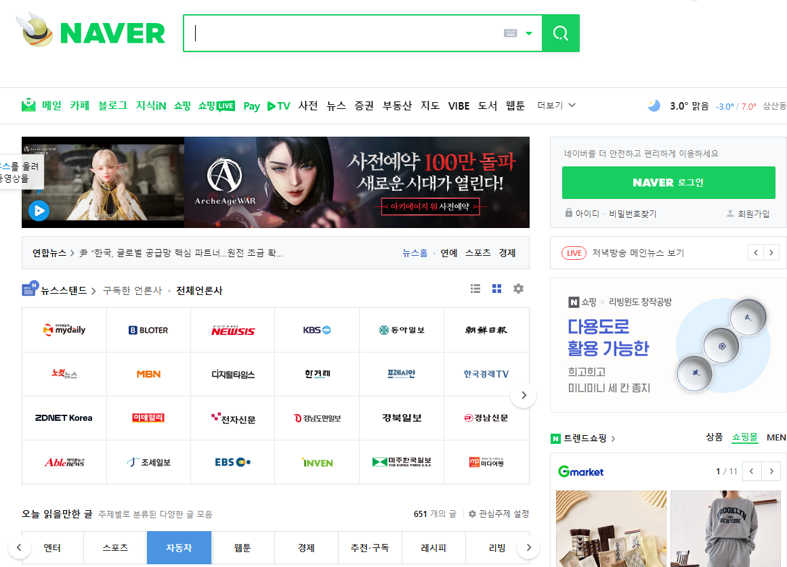
Task: Click the winged hat mascot icon
Action: point(35,29)
